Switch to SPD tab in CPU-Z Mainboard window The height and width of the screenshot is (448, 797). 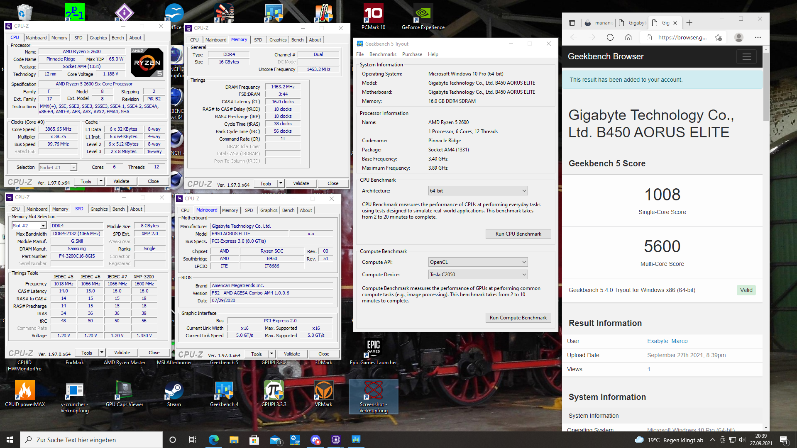249,210
